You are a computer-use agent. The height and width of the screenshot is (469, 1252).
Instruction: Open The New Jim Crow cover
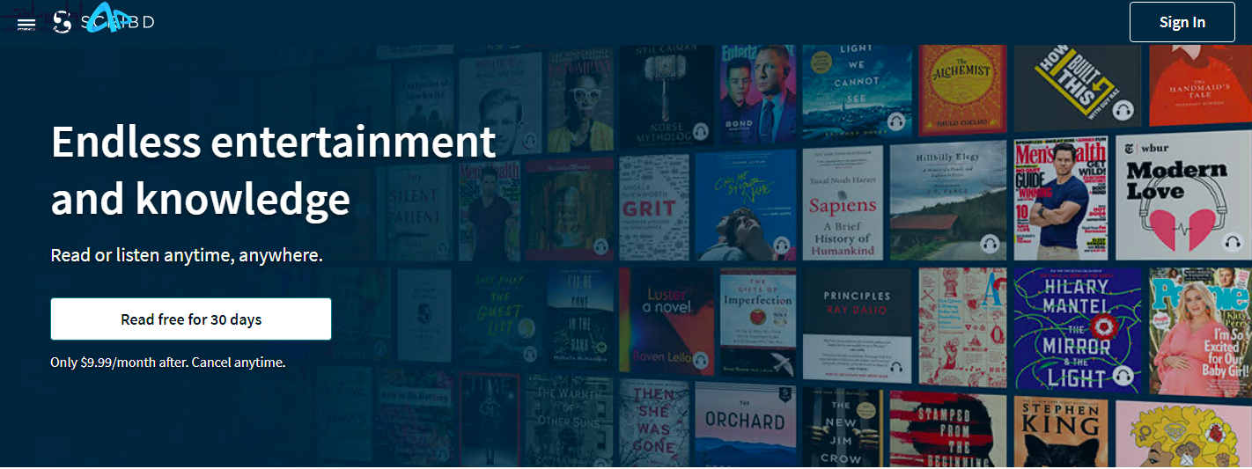(x=841, y=428)
